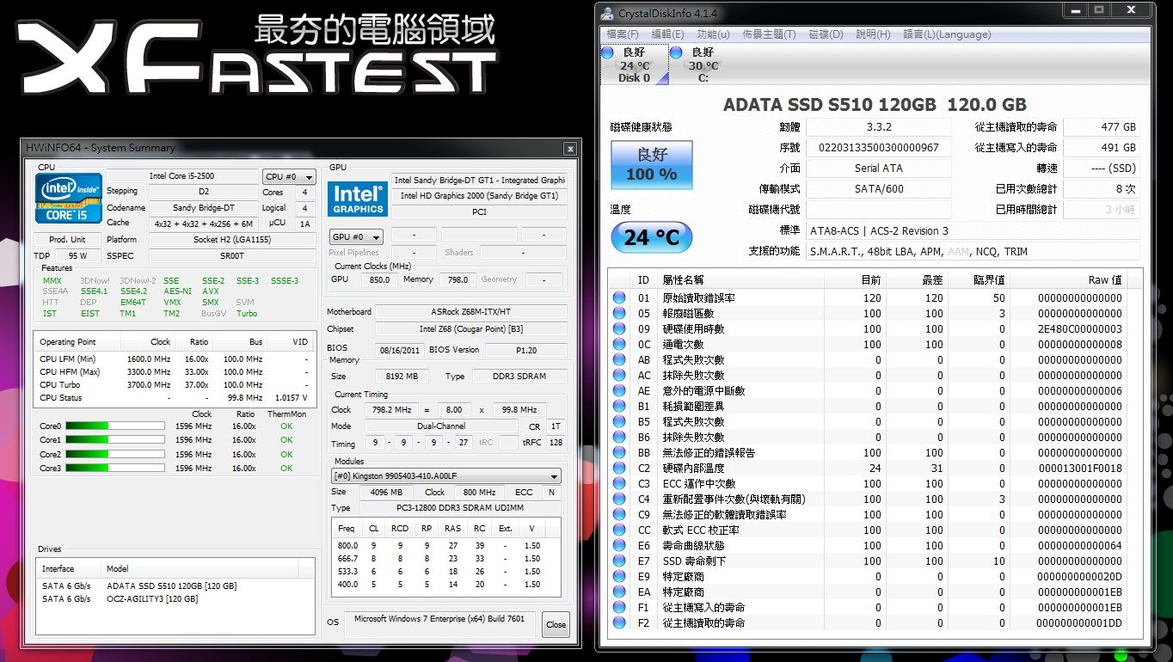Select the Disk 0 24 °C drive tab
1173x662 pixels.
click(635, 64)
